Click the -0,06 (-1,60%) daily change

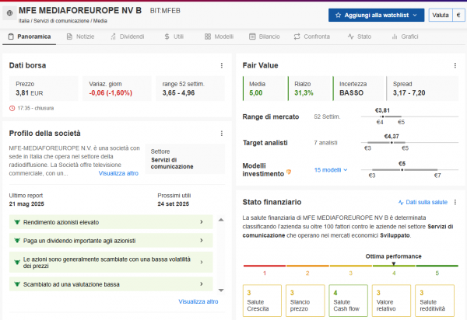click(x=111, y=93)
